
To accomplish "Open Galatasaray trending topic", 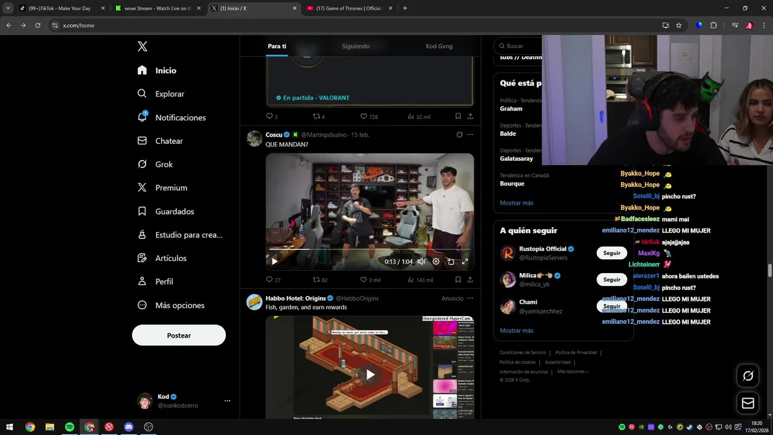I will (x=516, y=158).
